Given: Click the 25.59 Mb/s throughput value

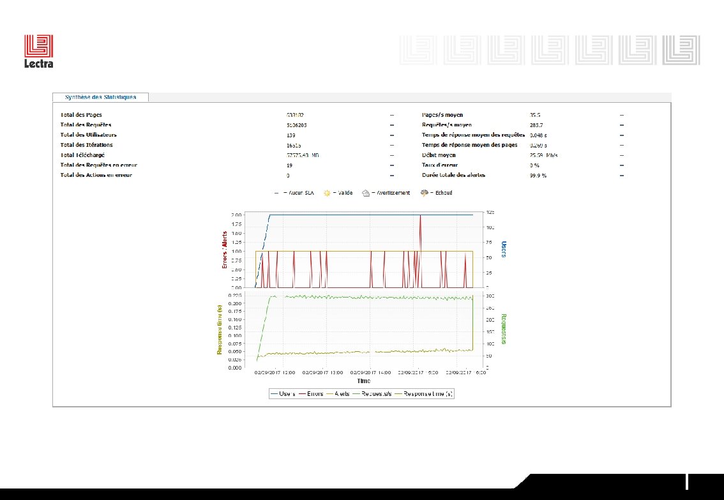Looking at the screenshot, I should coord(543,156).
